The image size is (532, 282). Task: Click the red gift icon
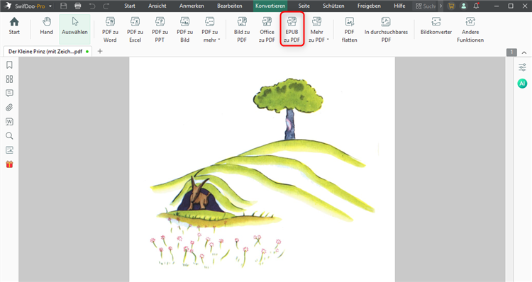[9, 164]
